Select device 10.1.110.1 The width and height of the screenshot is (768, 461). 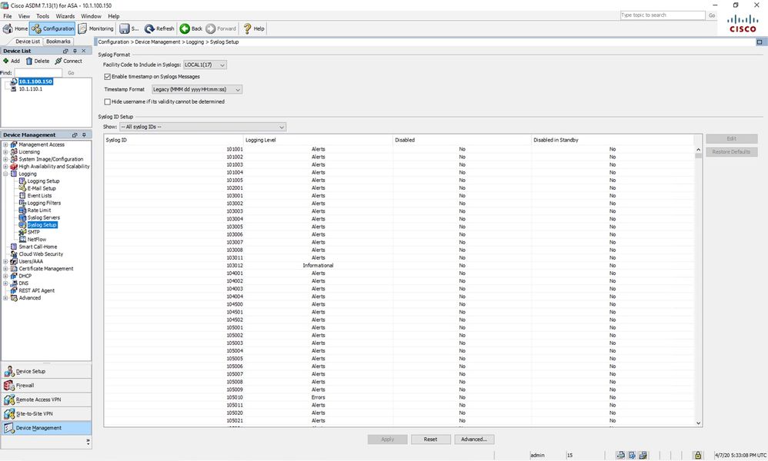30,89
